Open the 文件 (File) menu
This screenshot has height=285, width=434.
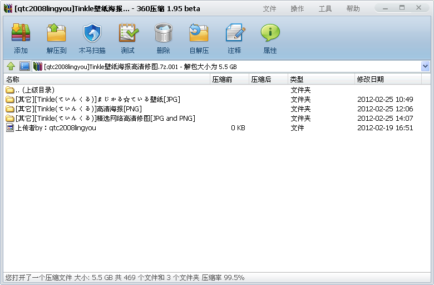coord(269,9)
